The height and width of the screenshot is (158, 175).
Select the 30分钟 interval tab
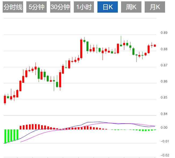60,7
